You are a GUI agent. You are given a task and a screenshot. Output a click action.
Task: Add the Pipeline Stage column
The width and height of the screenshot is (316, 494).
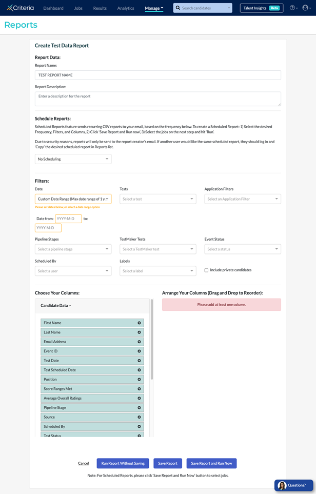point(139,408)
